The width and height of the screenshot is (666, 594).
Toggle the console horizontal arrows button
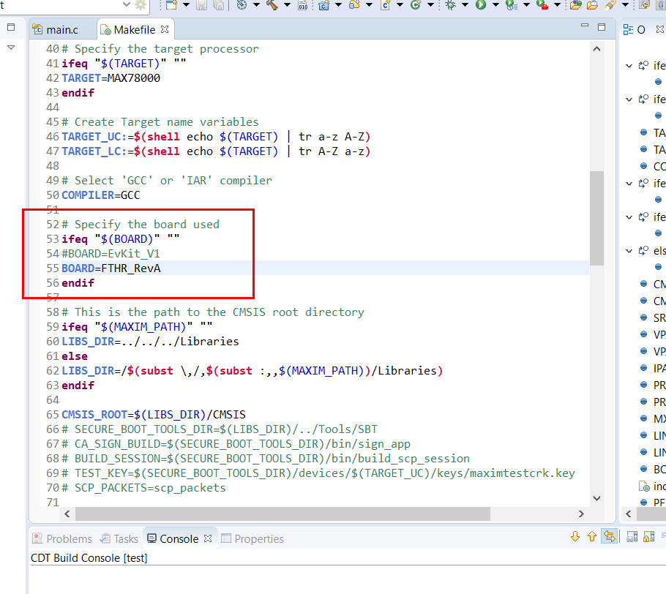coord(610,536)
